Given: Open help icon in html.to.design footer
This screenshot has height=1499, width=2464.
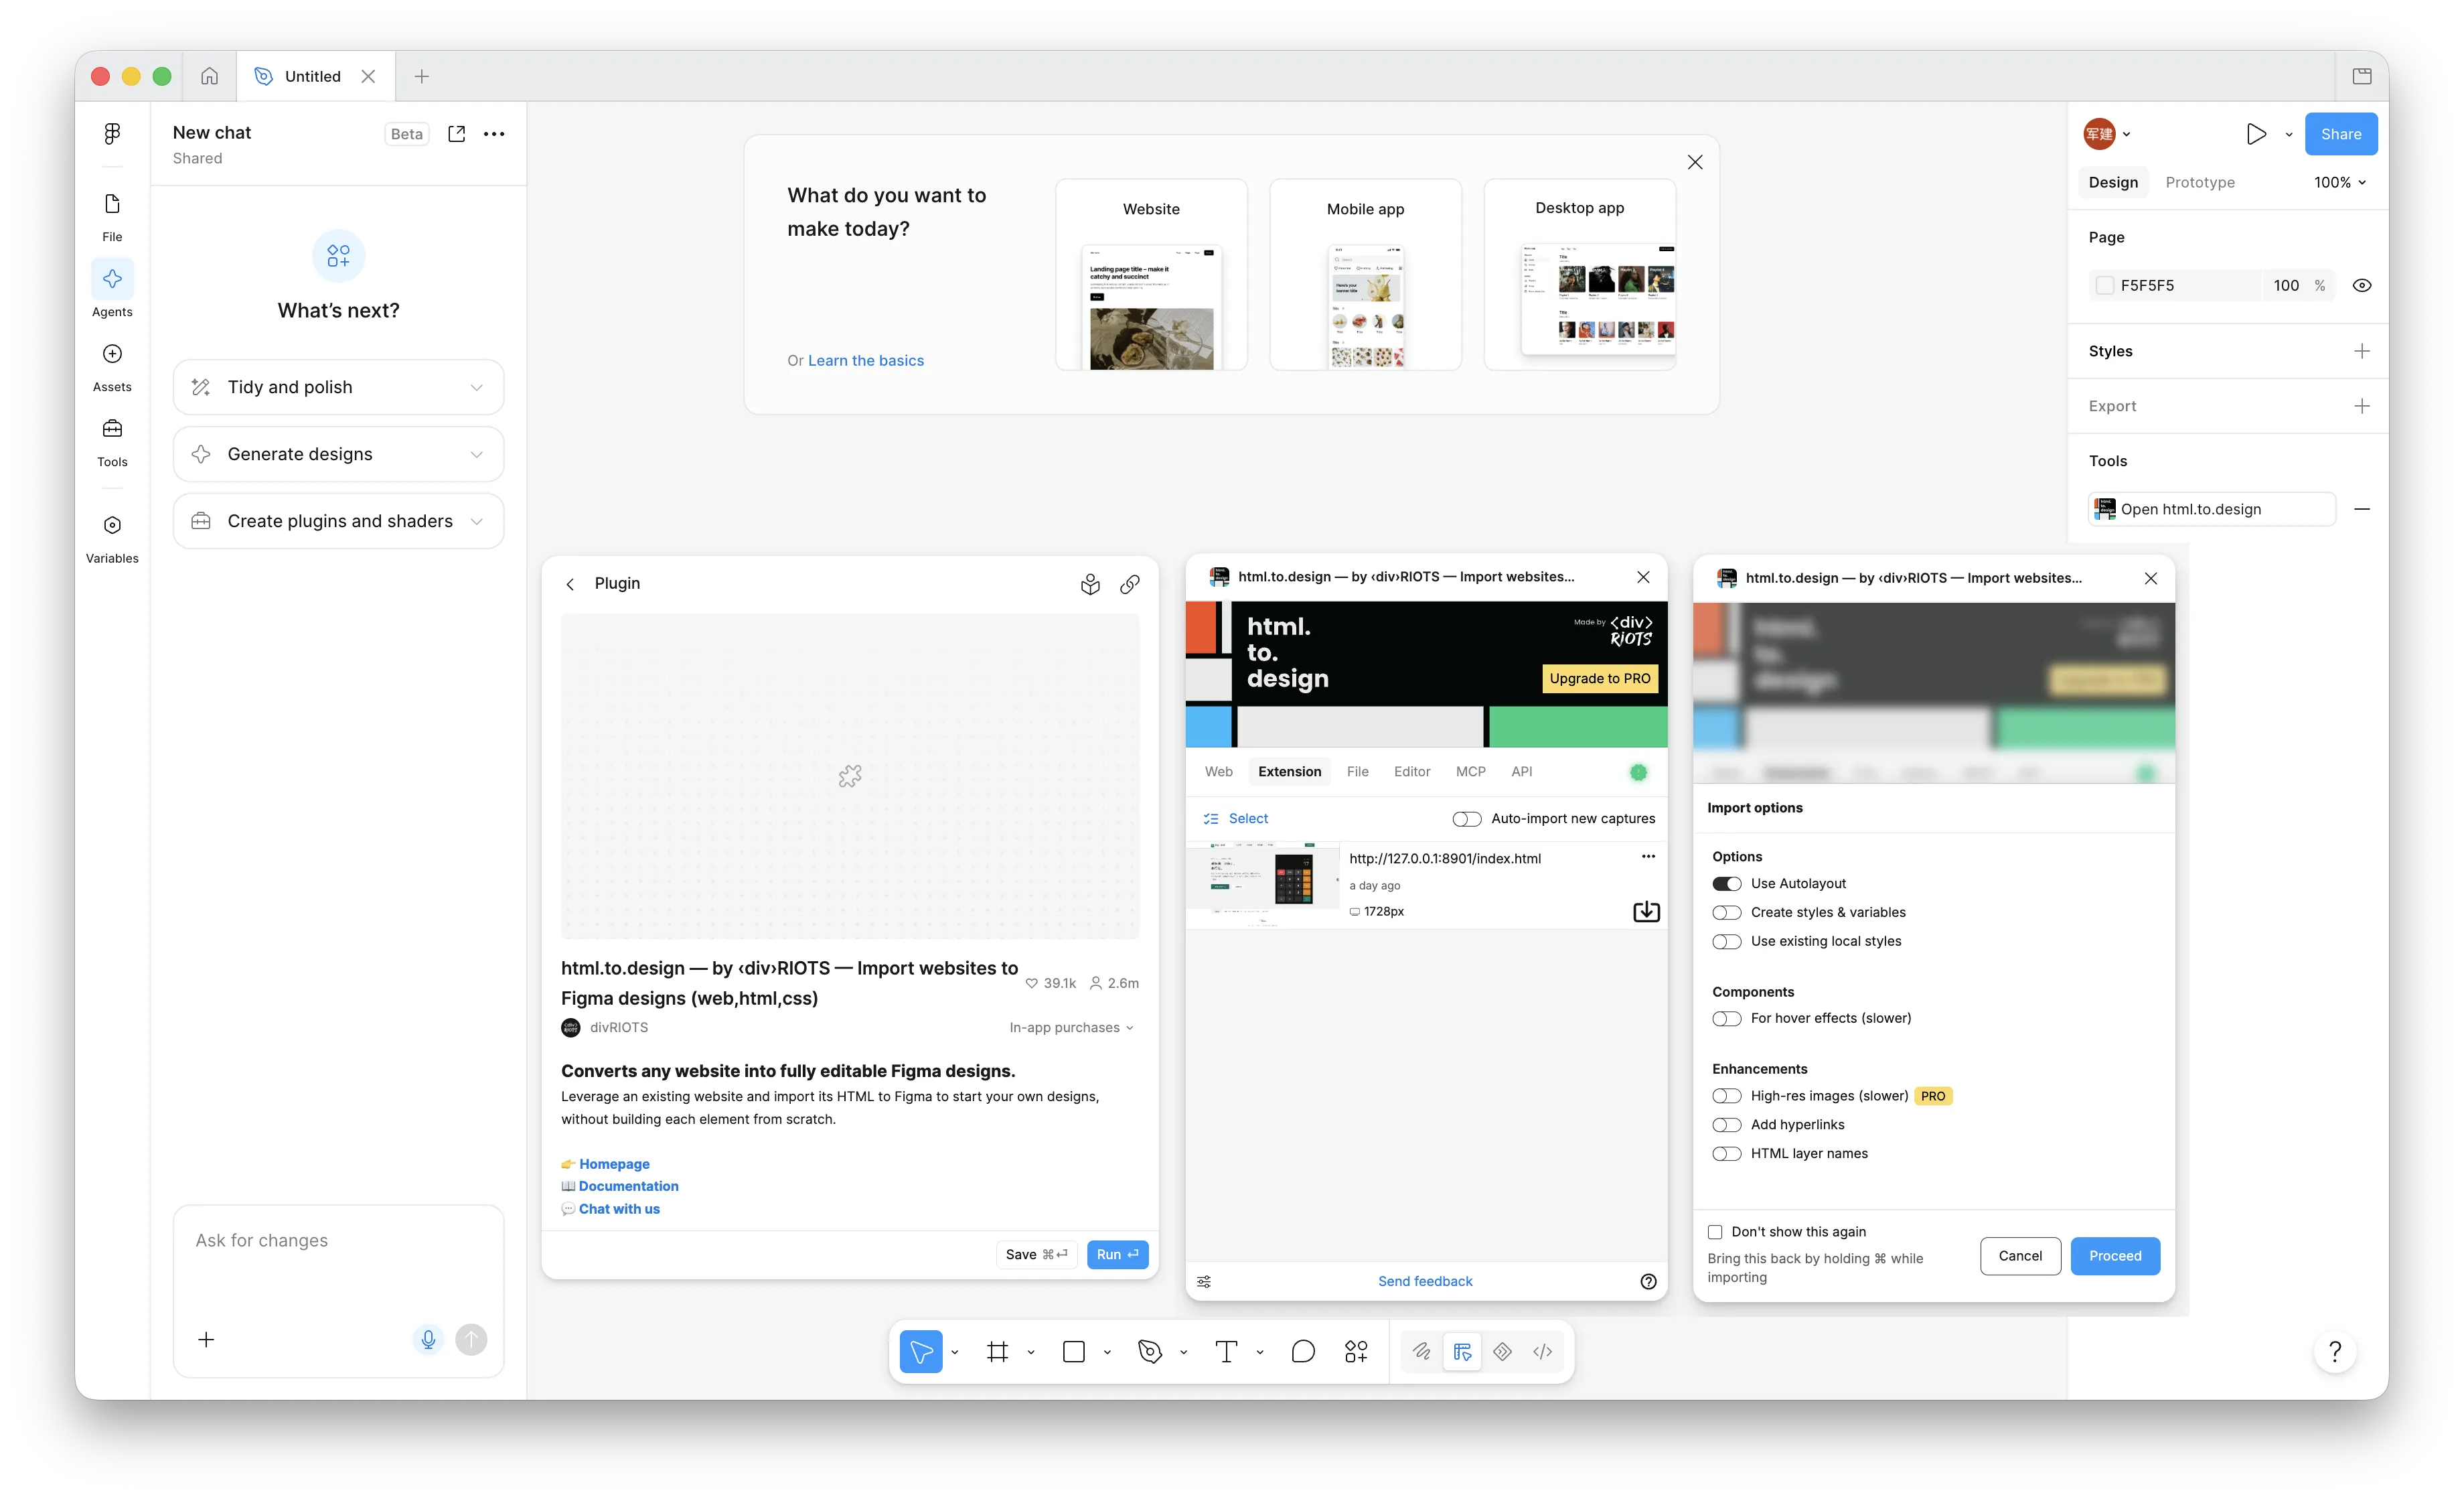Looking at the screenshot, I should point(1648,1282).
